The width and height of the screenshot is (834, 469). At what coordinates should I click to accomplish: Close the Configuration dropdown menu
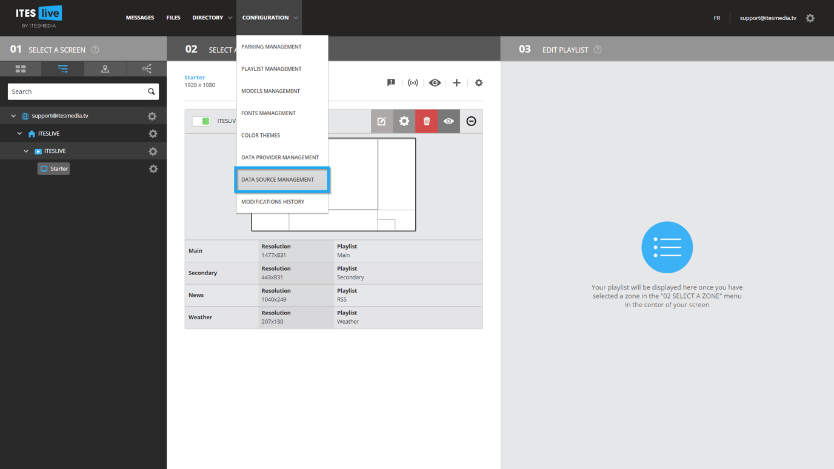(x=269, y=18)
